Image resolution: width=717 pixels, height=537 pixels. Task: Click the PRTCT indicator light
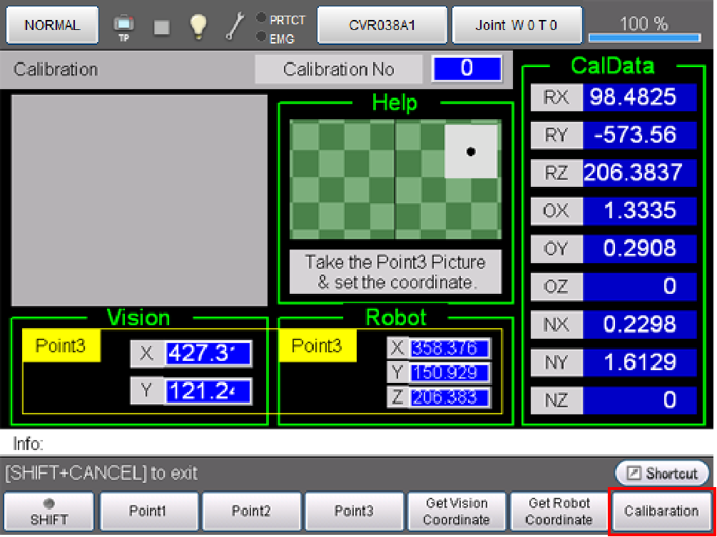pos(261,19)
